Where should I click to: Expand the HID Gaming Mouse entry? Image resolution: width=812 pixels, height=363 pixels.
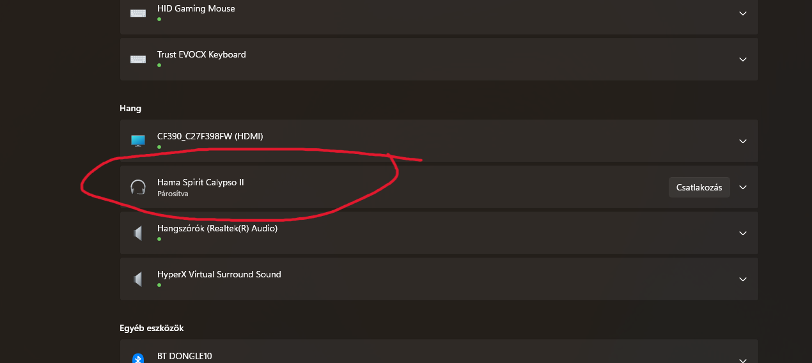click(x=743, y=13)
